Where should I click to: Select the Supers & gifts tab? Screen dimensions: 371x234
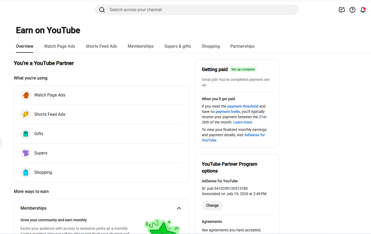pyautogui.click(x=178, y=46)
